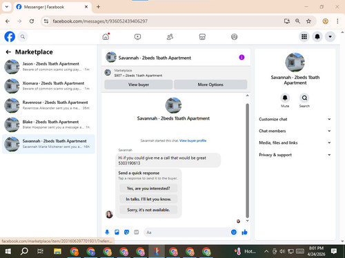Go to Home feed icon
This screenshot has height=258, width=345.
click(x=106, y=36)
